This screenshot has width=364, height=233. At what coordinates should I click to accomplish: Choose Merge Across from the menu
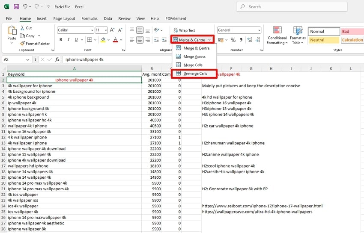coord(194,56)
